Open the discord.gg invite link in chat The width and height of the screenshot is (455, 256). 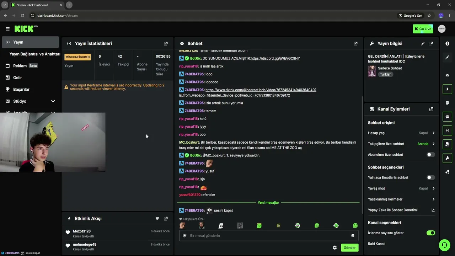275,58
